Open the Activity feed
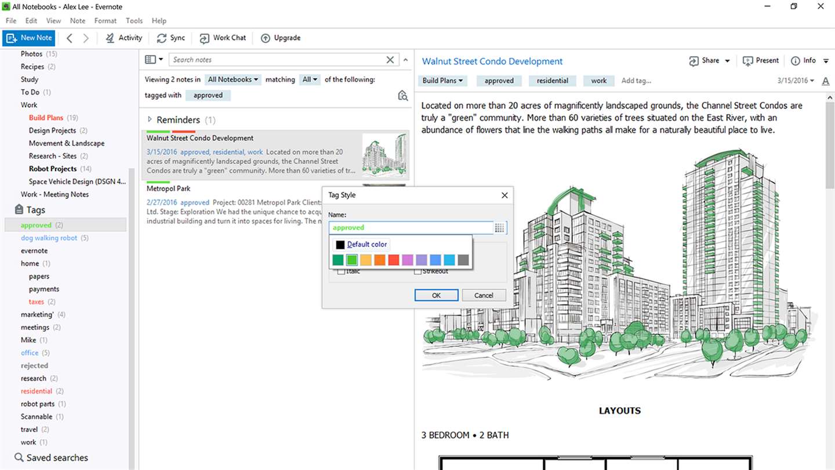This screenshot has width=835, height=470. click(x=124, y=38)
